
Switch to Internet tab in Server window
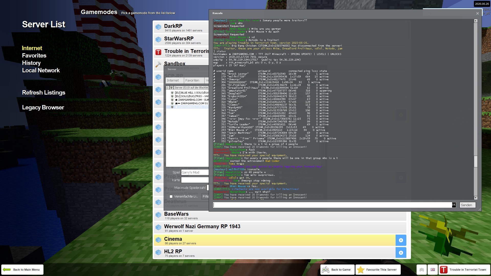(174, 80)
